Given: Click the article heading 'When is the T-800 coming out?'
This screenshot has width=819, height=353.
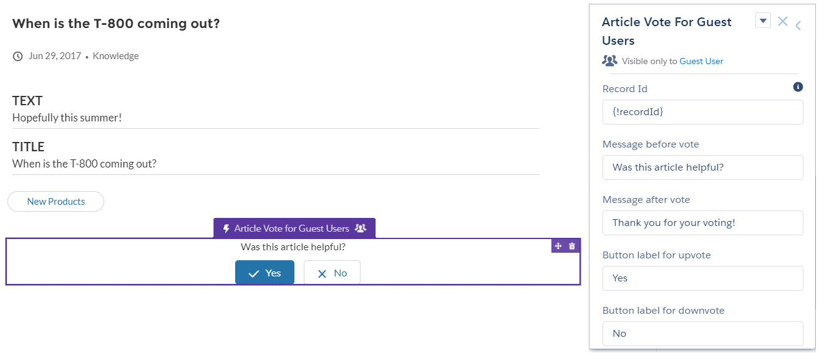Looking at the screenshot, I should pos(116,24).
